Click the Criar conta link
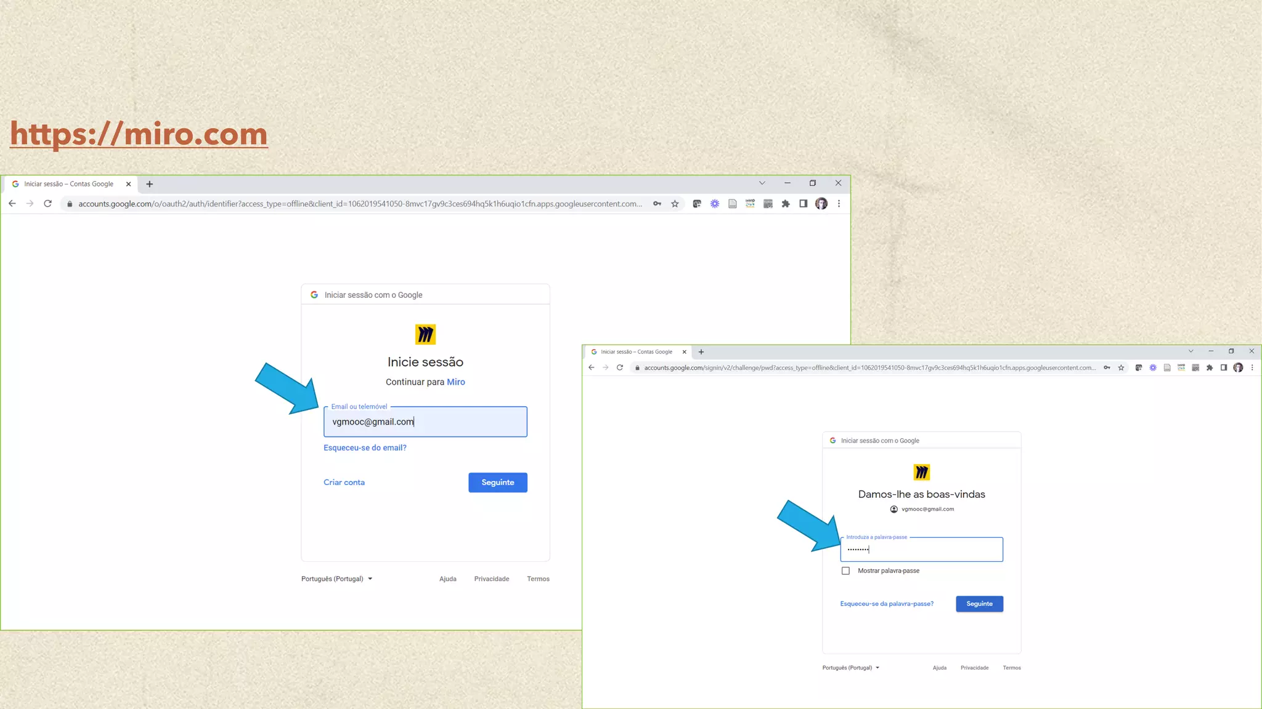 point(344,483)
